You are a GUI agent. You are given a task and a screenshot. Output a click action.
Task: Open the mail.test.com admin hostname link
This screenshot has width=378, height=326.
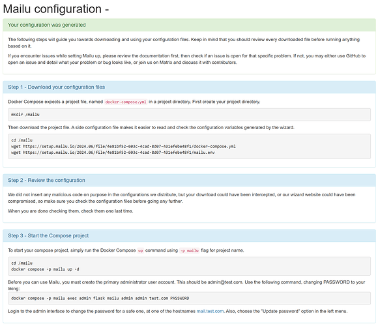(210, 311)
